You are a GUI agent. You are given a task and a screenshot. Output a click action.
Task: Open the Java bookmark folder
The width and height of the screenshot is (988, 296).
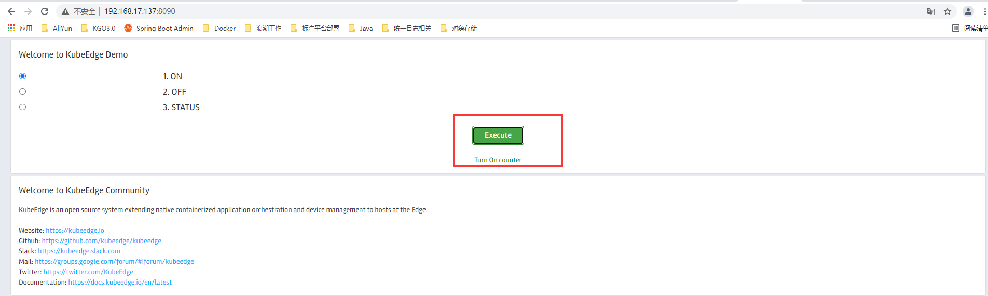click(361, 28)
